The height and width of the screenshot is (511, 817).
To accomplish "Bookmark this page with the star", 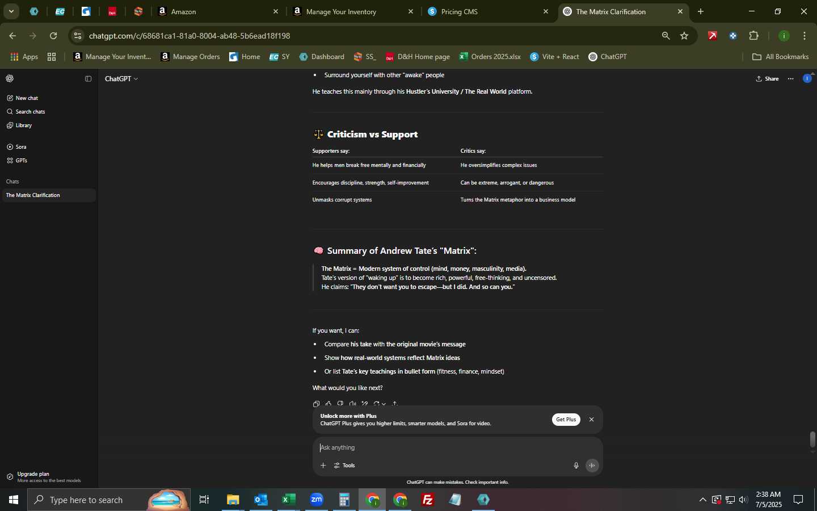I will coord(684,36).
